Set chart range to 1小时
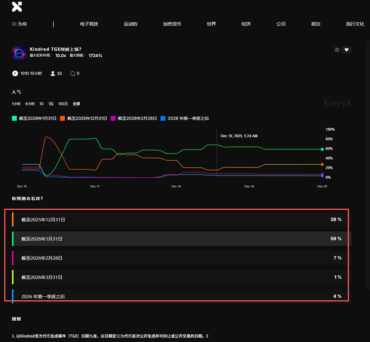 pyautogui.click(x=16, y=104)
